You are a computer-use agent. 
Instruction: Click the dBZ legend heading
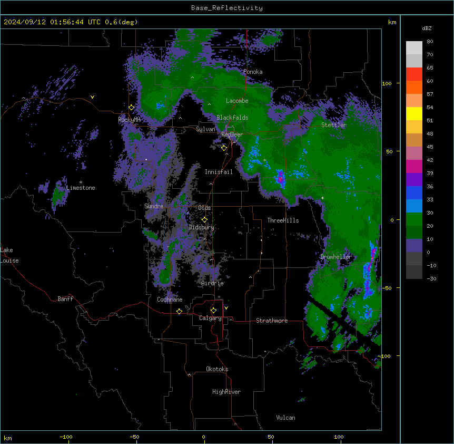click(427, 28)
